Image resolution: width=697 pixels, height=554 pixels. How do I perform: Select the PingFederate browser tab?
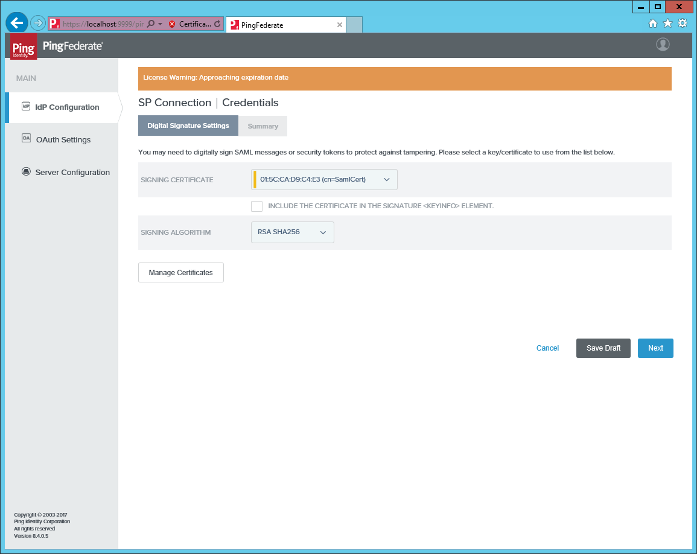pyautogui.click(x=286, y=25)
